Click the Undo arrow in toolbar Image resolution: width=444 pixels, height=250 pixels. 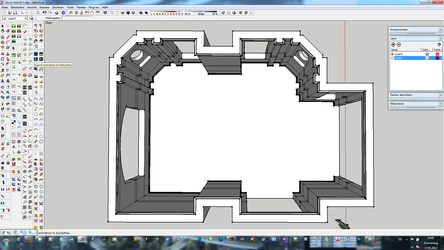coord(45,13)
